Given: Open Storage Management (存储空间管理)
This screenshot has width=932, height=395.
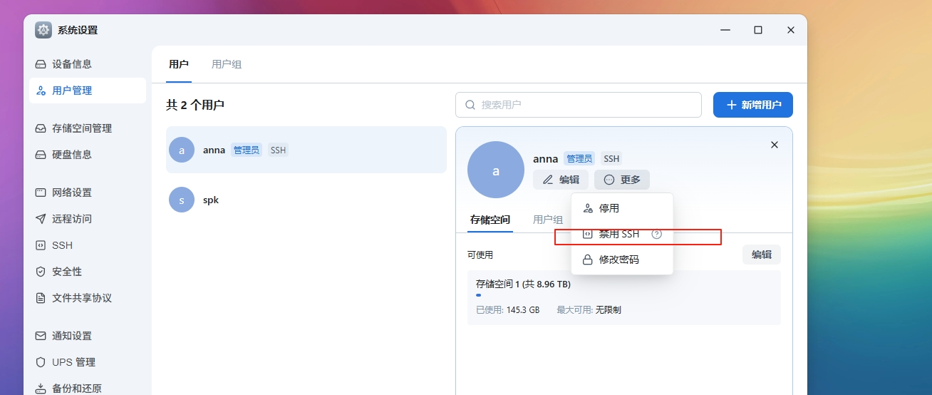Looking at the screenshot, I should point(88,128).
